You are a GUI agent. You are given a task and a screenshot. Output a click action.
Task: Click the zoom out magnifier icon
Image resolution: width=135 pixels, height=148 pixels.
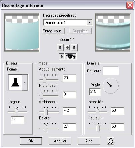point(60,48)
